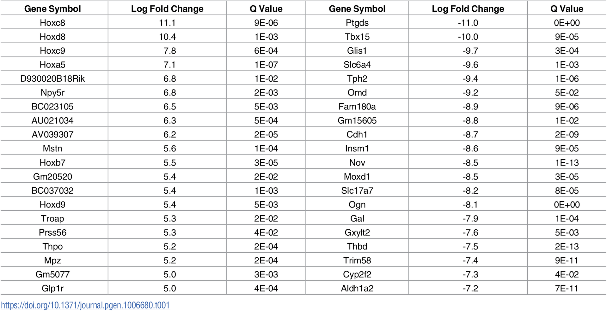
Task: Select the D930020B18Rik gene cell
Action: tap(52, 79)
